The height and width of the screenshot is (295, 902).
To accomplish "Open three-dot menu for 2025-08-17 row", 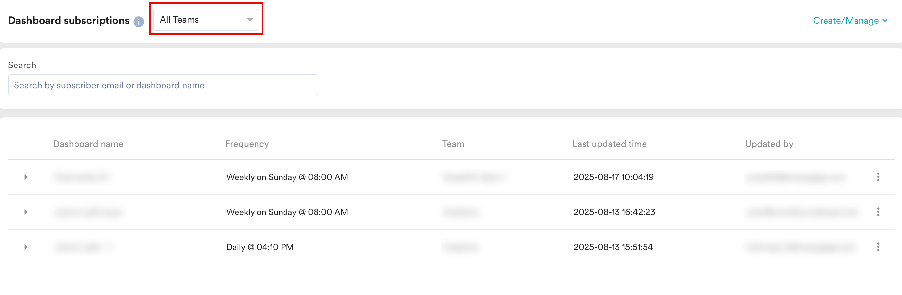I will tap(878, 177).
